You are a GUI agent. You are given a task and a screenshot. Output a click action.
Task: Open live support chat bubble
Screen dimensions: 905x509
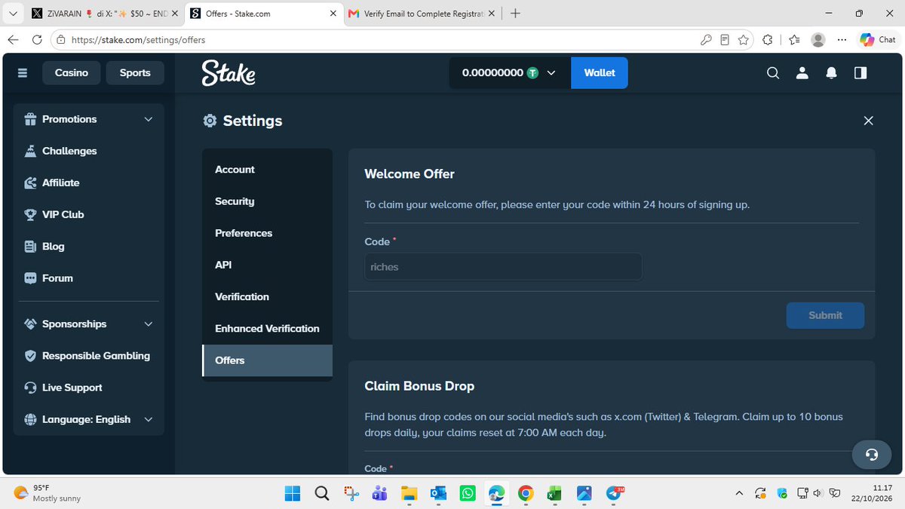(872, 454)
